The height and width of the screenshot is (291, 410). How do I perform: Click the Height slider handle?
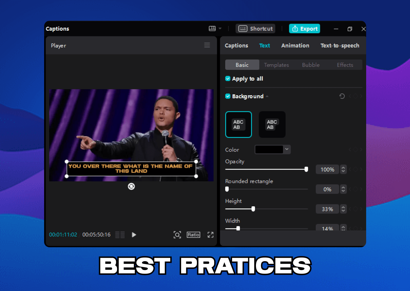coord(253,209)
